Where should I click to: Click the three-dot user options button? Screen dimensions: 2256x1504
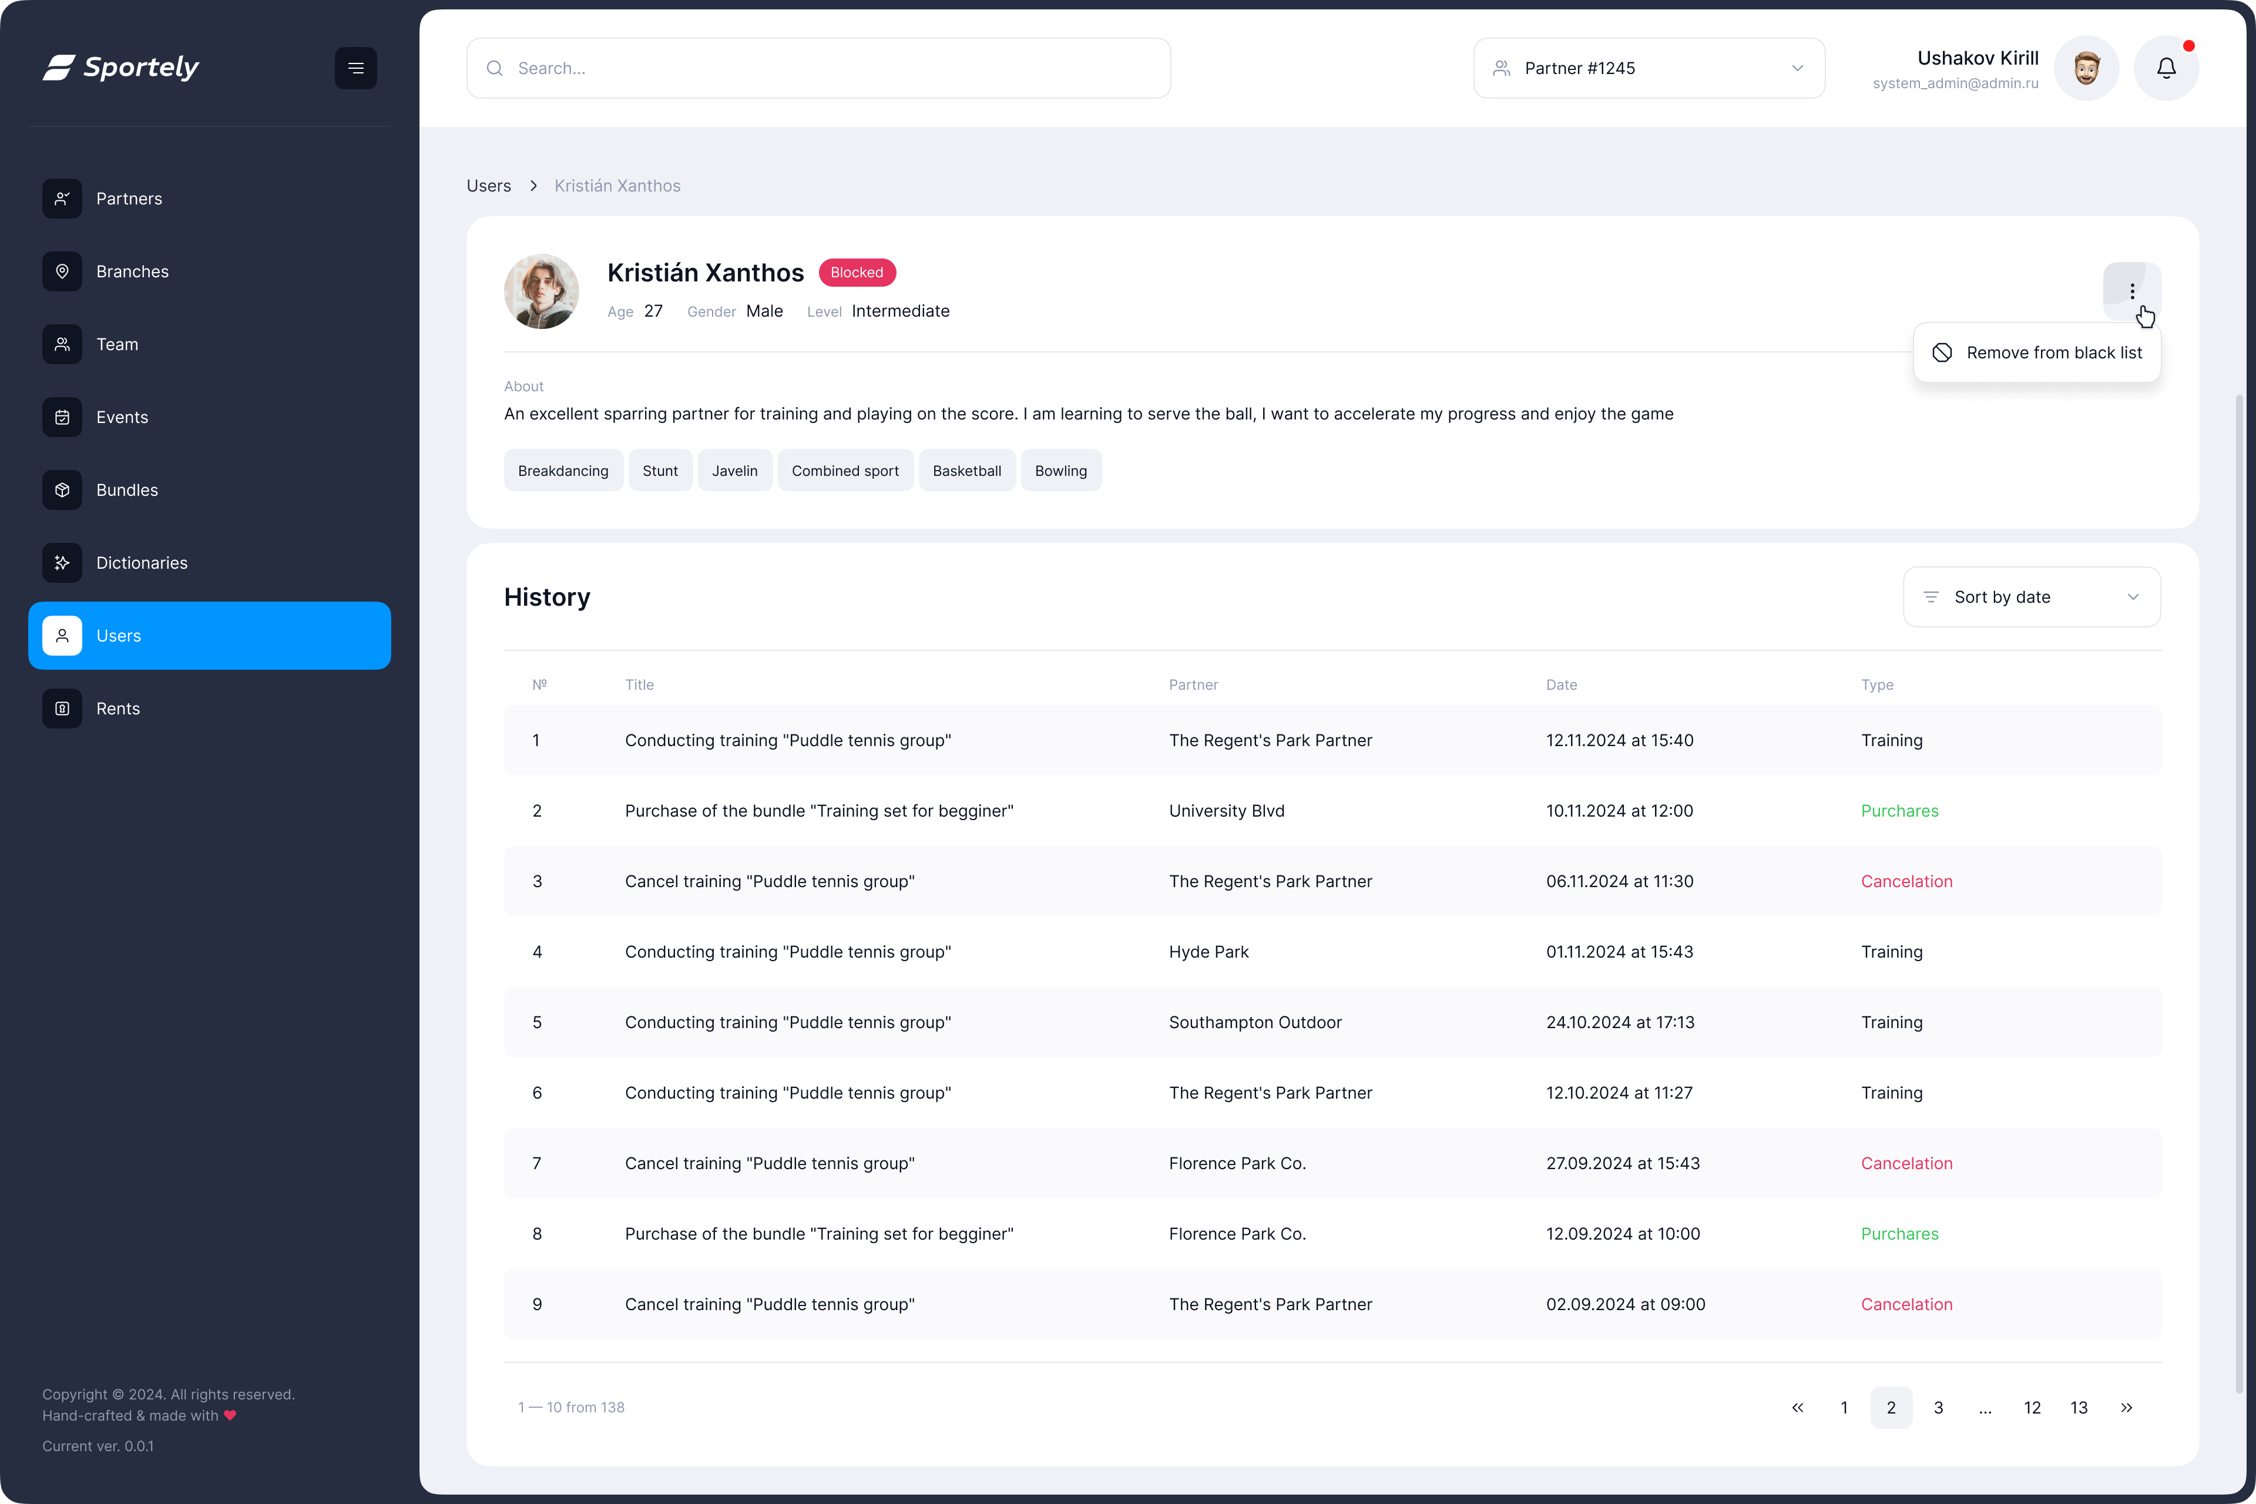2131,291
